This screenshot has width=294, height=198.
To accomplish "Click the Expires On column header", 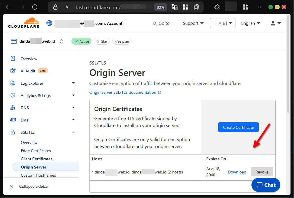I will click(216, 159).
